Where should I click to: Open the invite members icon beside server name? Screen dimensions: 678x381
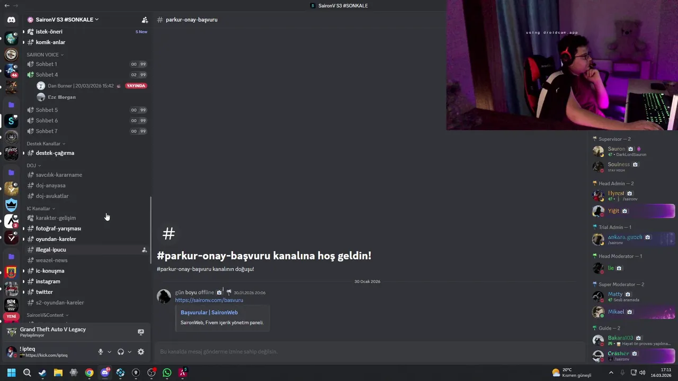click(x=145, y=20)
